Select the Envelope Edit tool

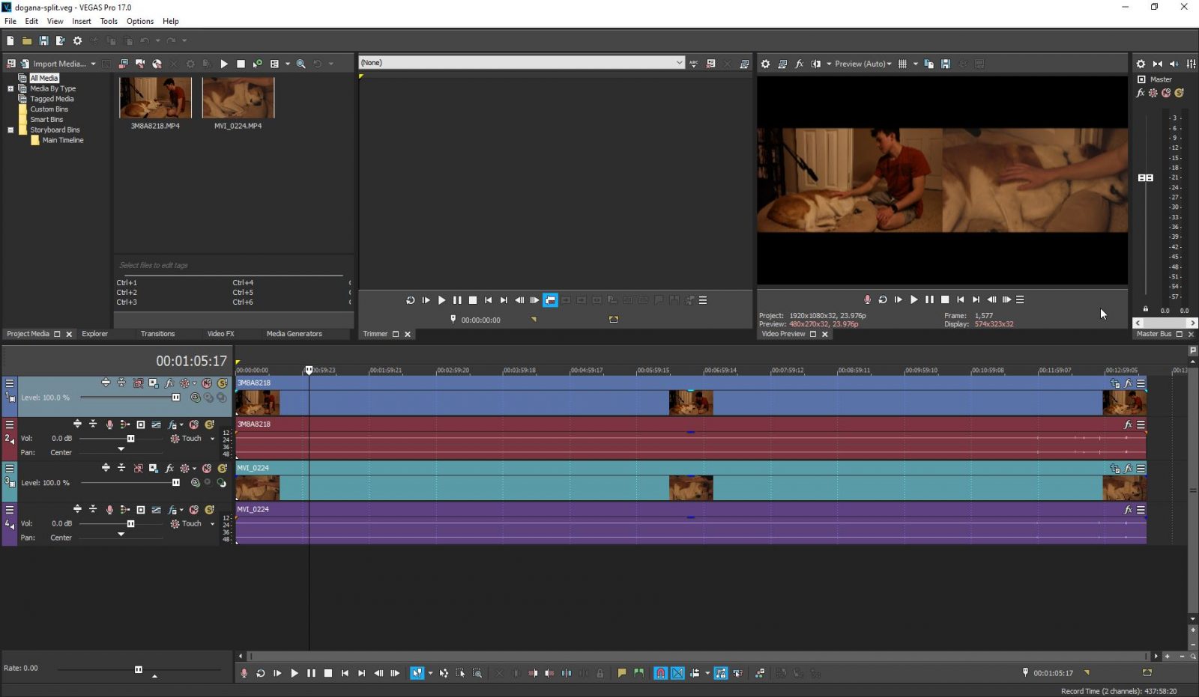[x=444, y=673]
